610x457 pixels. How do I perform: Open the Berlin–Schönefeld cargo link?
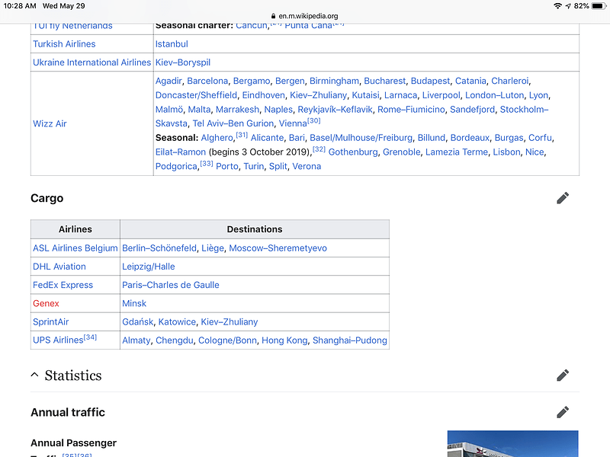159,248
